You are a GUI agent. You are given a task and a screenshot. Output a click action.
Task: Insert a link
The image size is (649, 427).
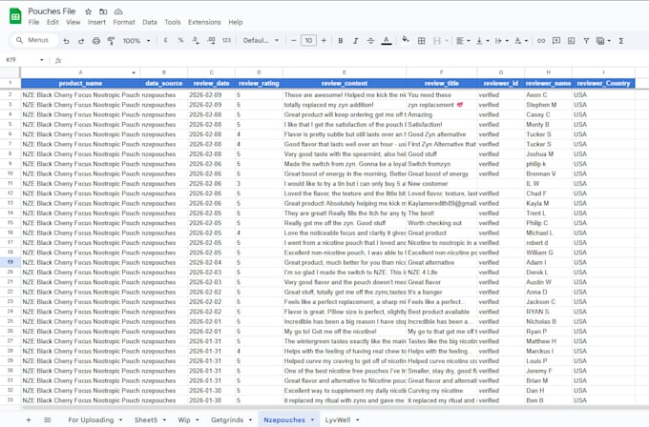(541, 41)
